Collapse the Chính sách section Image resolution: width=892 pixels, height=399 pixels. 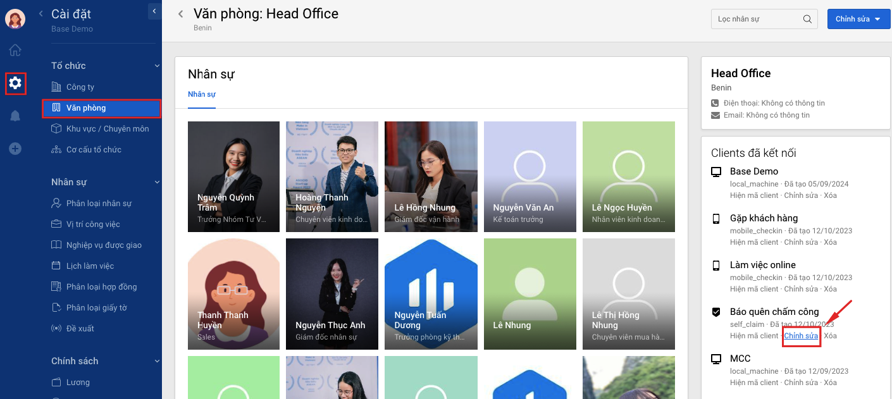click(157, 361)
